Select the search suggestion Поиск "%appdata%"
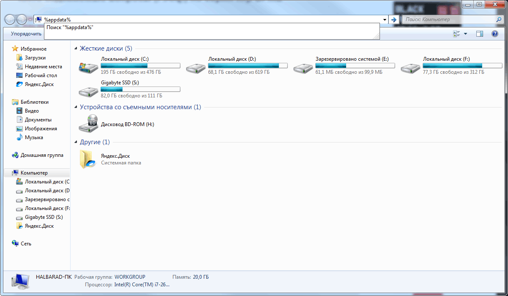Image resolution: width=508 pixels, height=296 pixels. coord(70,27)
